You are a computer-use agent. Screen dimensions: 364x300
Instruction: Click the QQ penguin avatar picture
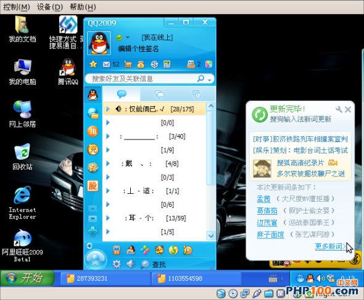pyautogui.click(x=99, y=43)
